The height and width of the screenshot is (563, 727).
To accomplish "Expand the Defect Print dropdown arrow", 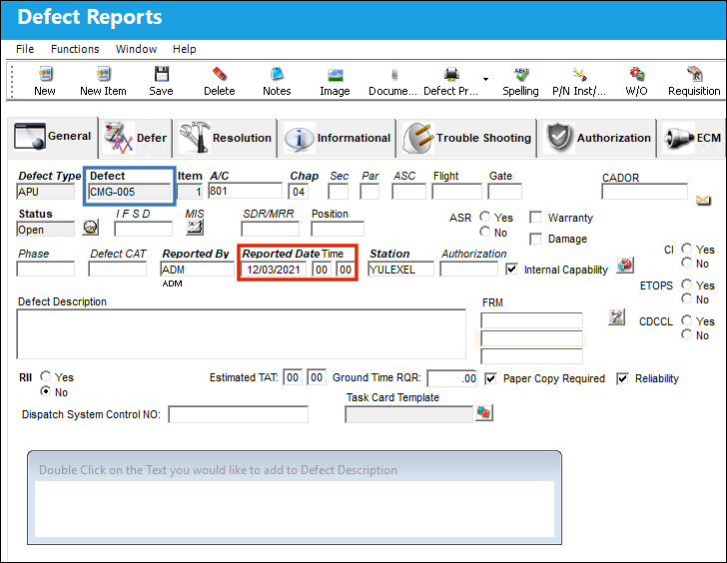I will pos(485,79).
